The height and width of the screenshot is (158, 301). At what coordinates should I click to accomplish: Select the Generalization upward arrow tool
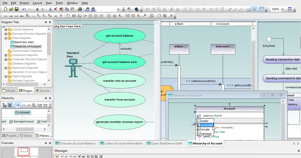click(x=61, y=16)
